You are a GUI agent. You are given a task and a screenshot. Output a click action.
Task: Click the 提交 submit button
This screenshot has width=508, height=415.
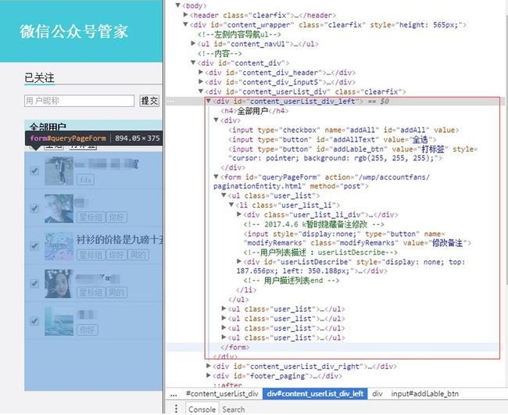click(x=149, y=101)
